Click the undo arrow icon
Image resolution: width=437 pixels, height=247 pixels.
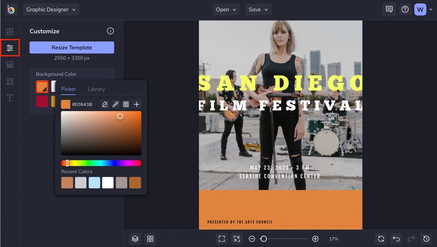point(396,239)
